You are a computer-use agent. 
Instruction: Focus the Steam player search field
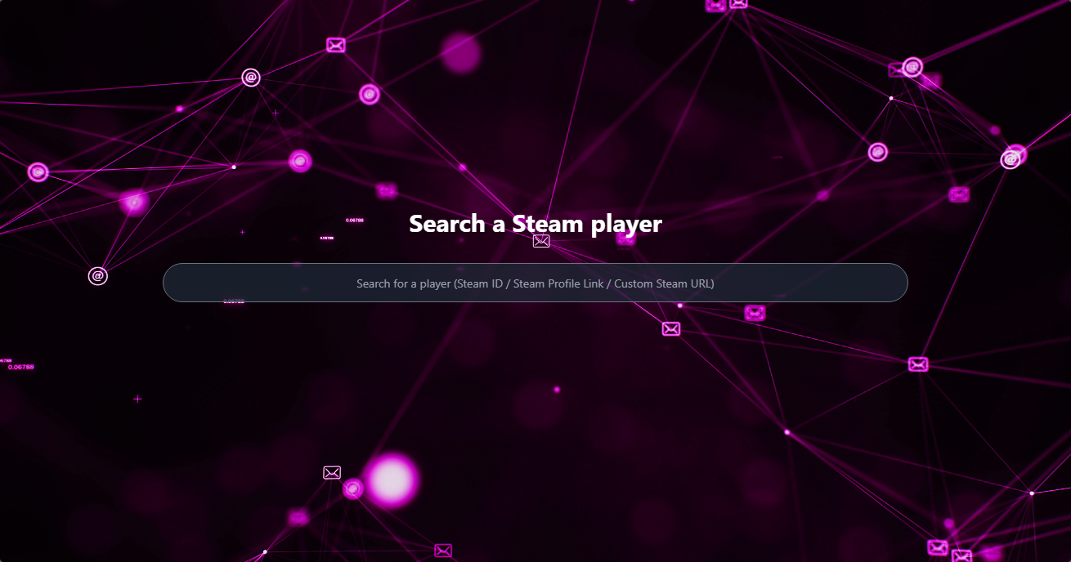point(535,283)
